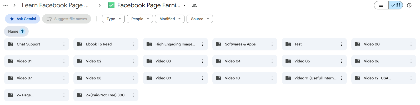Switch to grid layout view

tap(396, 5)
